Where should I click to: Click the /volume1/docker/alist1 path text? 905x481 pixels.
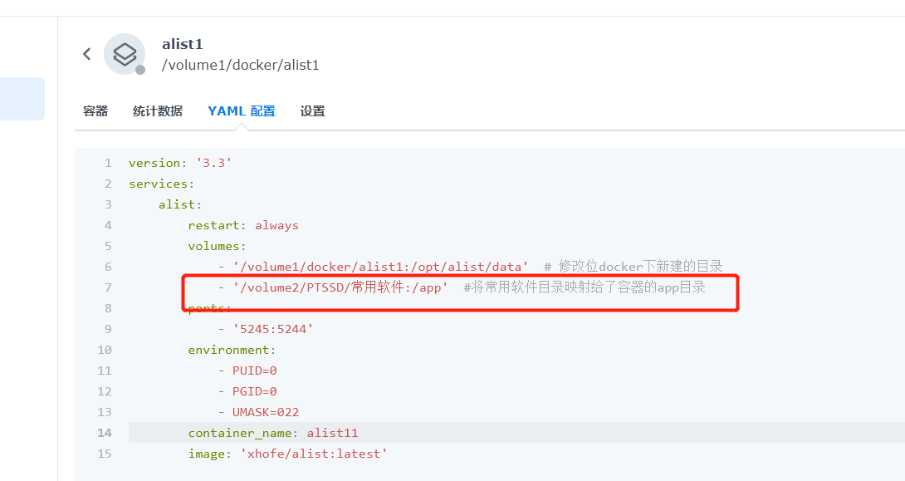[240, 66]
